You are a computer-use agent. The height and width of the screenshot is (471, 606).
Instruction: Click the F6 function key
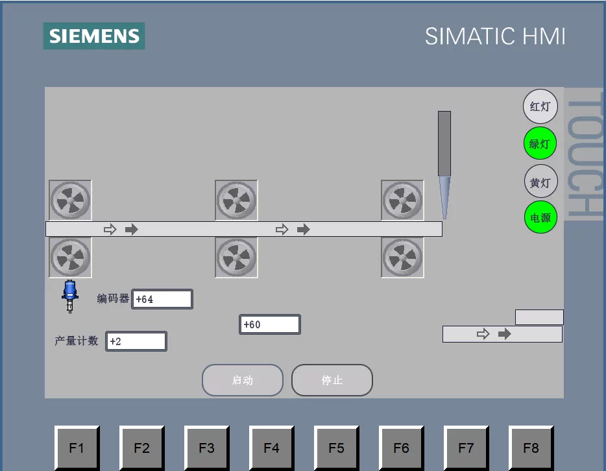pyautogui.click(x=402, y=448)
